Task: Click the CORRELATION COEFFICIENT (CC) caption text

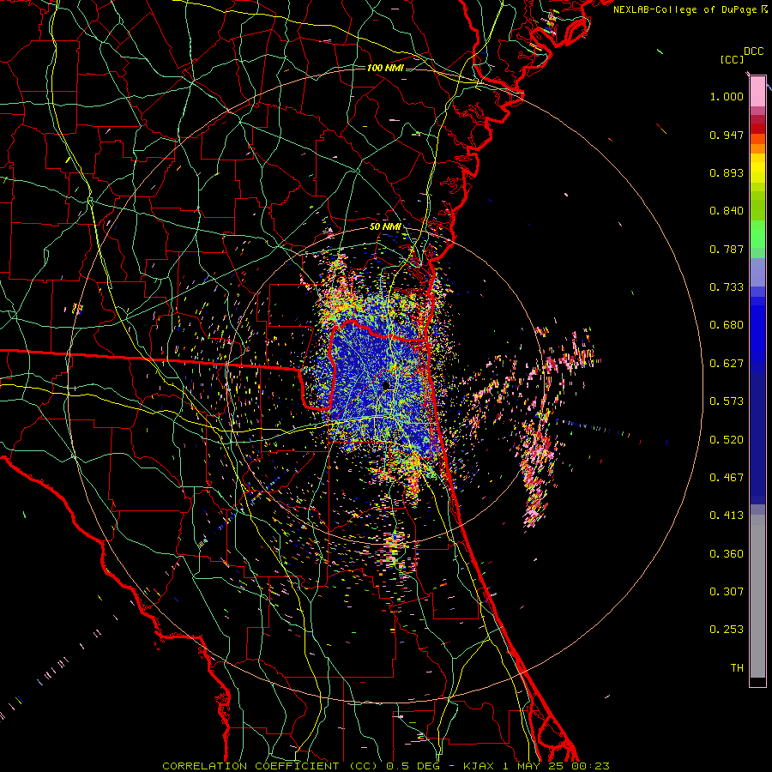Action: 270,766
